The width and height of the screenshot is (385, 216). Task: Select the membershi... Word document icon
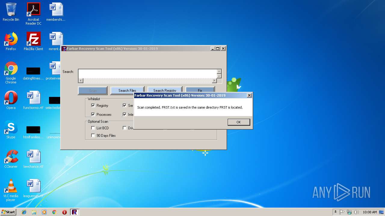tap(56, 12)
